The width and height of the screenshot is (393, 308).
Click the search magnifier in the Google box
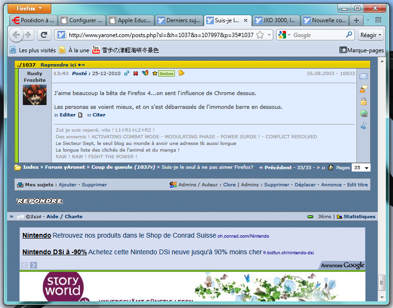click(349, 35)
